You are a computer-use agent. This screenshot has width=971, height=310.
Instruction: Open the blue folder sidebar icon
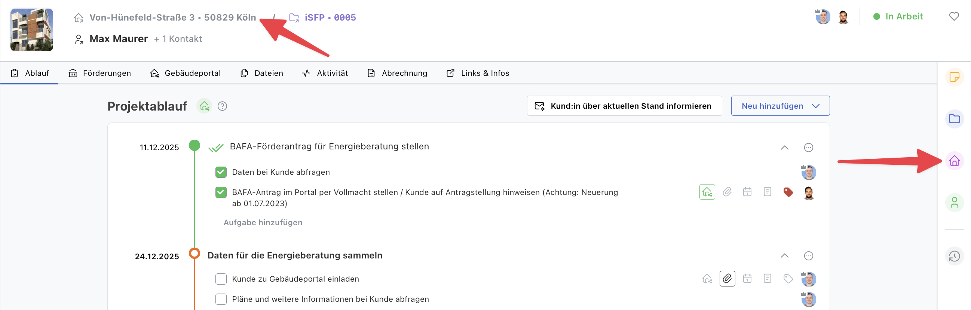point(954,119)
